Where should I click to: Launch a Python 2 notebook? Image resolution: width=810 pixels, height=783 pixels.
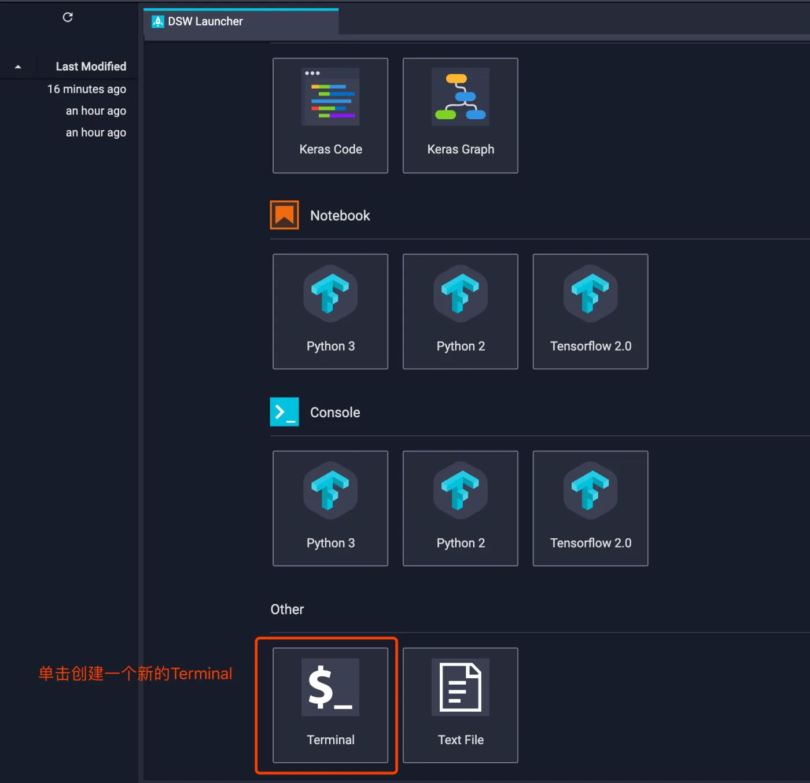click(461, 311)
